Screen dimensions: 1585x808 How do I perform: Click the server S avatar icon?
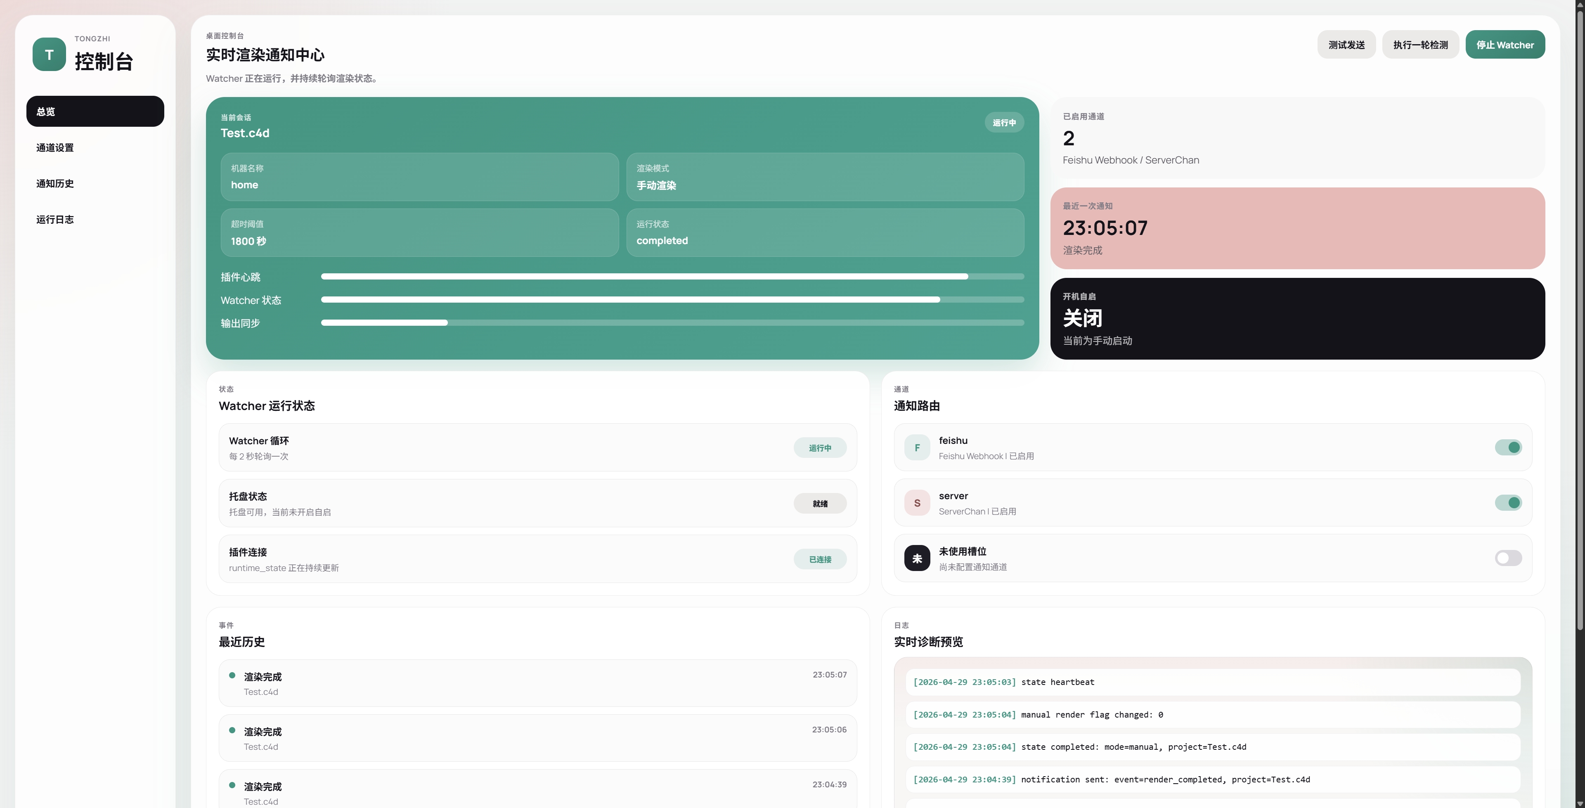pyautogui.click(x=917, y=503)
